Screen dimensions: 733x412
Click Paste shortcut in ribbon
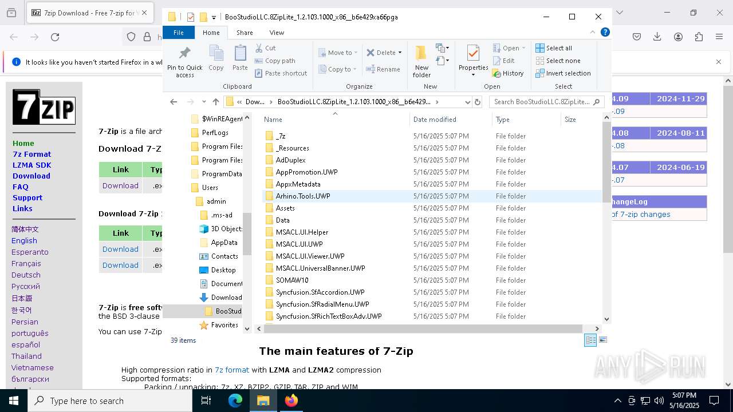[x=281, y=73]
